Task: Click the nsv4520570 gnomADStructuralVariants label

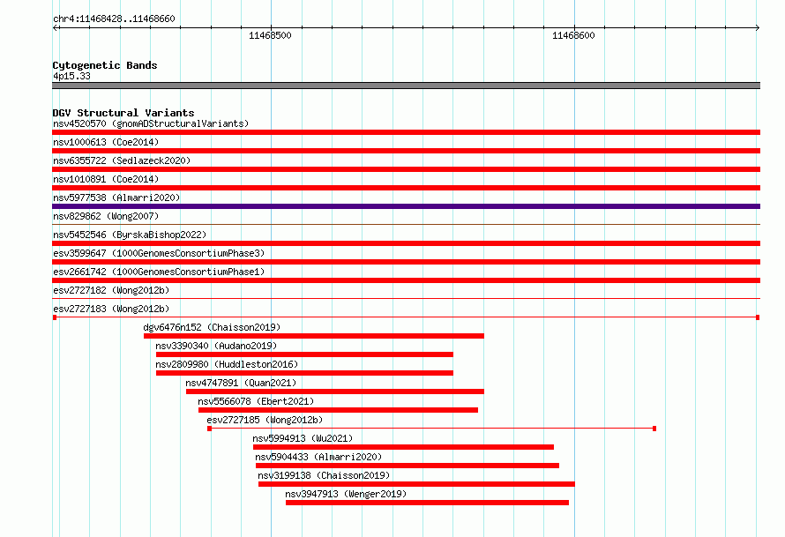Action: point(151,123)
